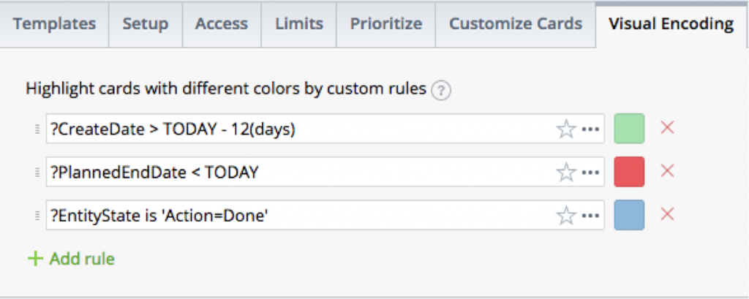
Task: Favorite the PlannedEndDate rule with the star
Action: pos(566,172)
